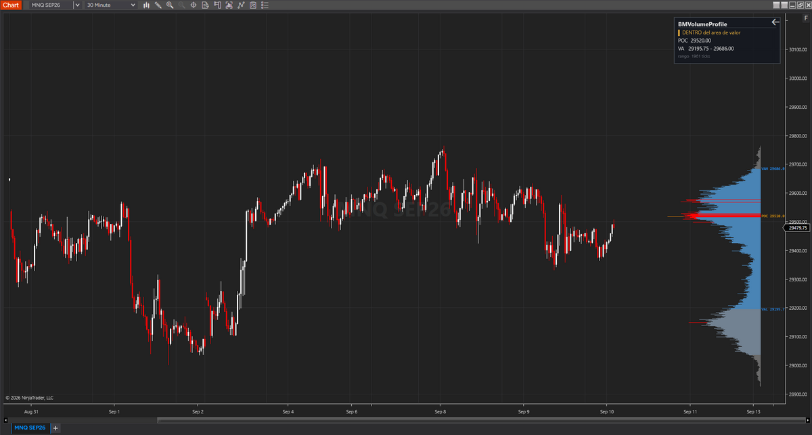Click the red Chart window label
The image size is (812, 435).
tap(11, 5)
